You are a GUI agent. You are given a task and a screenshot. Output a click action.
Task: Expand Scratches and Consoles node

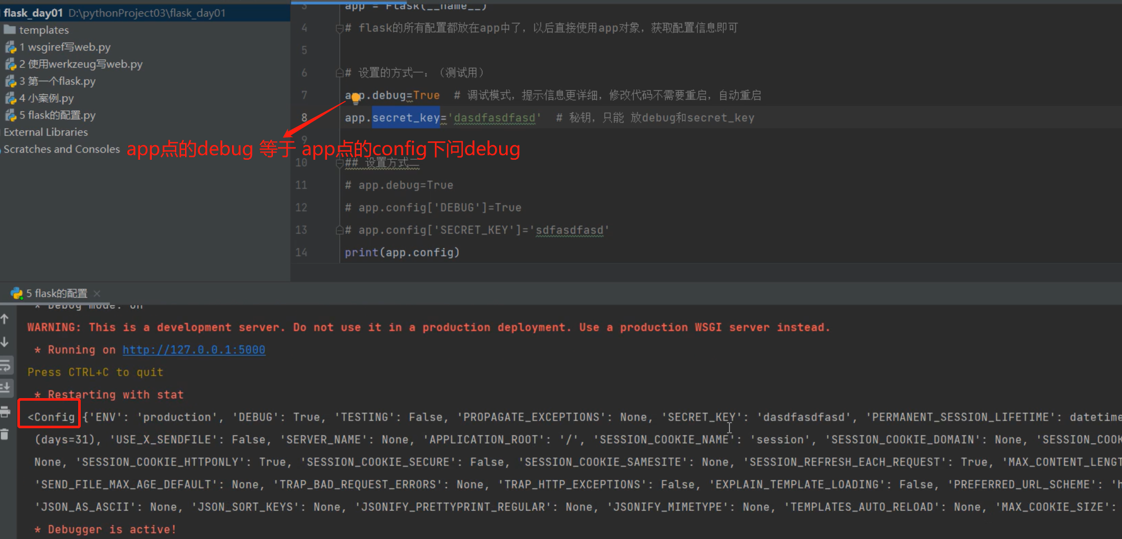[61, 149]
